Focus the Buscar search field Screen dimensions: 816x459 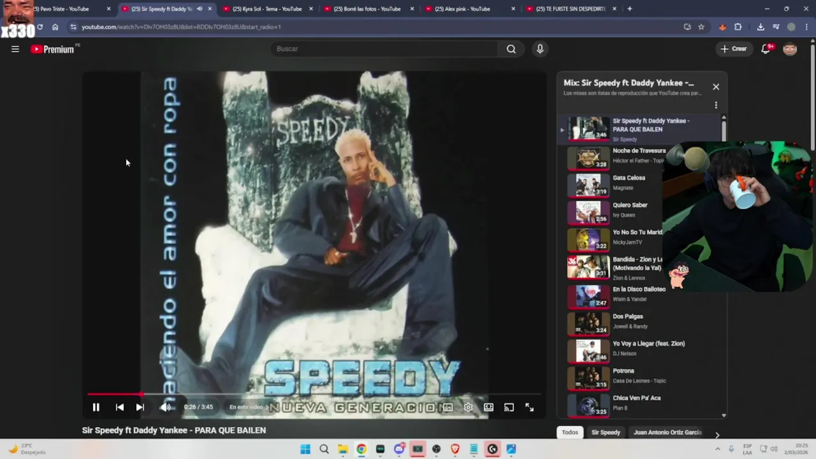click(x=385, y=49)
